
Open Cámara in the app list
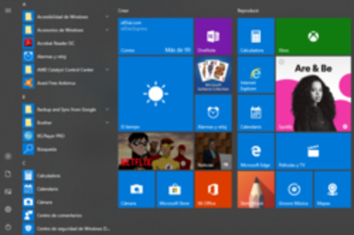click(65, 202)
